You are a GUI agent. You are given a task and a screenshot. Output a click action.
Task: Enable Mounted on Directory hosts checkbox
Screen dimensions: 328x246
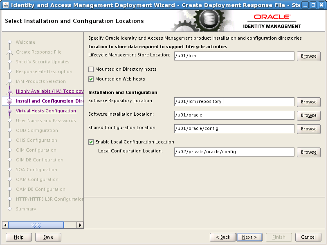pyautogui.click(x=91, y=69)
